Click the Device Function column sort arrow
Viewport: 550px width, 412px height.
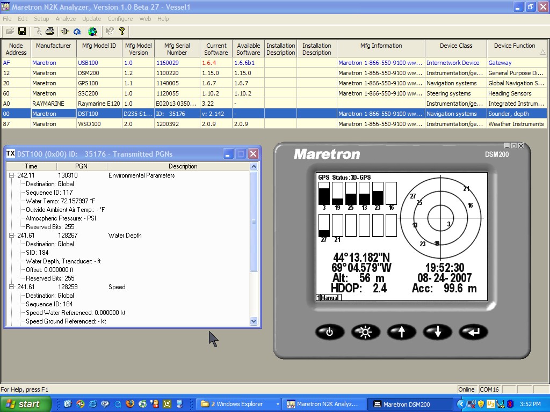click(542, 52)
